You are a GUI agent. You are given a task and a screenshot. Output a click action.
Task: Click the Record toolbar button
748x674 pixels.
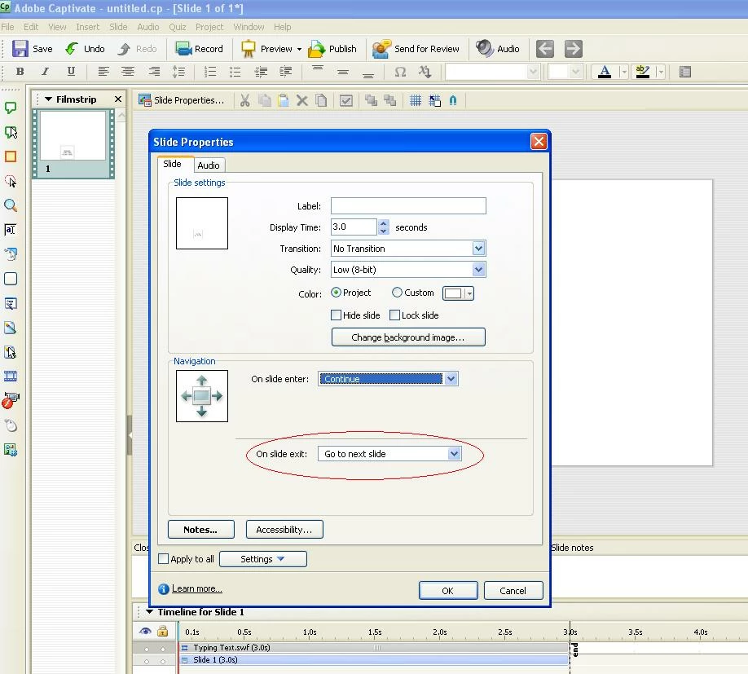tap(199, 49)
